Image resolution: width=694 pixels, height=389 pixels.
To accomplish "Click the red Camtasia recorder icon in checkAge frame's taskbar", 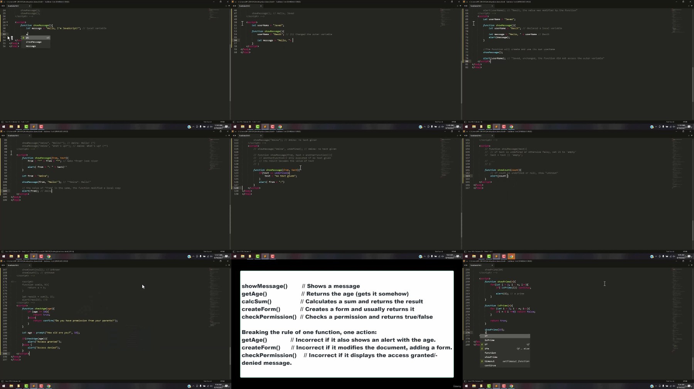I will (x=41, y=386).
